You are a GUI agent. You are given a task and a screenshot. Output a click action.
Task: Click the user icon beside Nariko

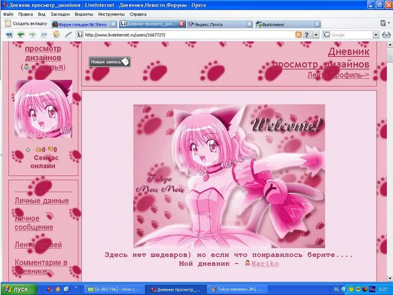[248, 263]
